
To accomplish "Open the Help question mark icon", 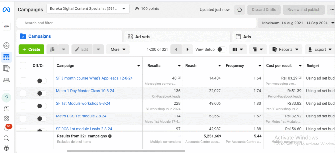I will pos(6,97).
